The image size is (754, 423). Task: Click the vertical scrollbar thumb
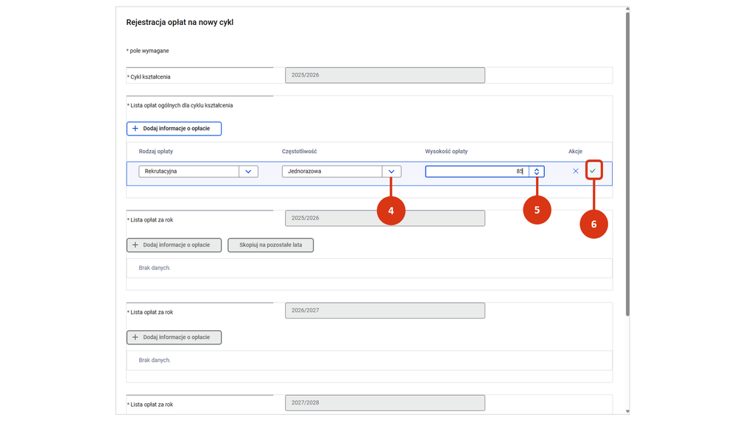[627, 163]
